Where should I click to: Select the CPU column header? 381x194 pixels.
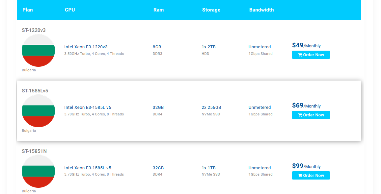70,10
